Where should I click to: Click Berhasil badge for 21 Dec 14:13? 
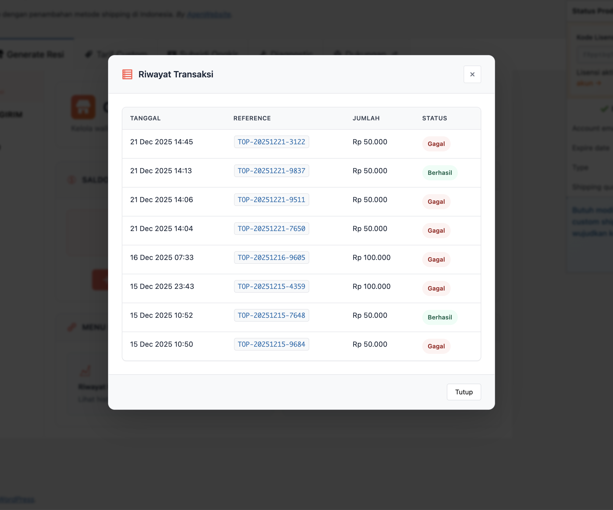pos(439,173)
